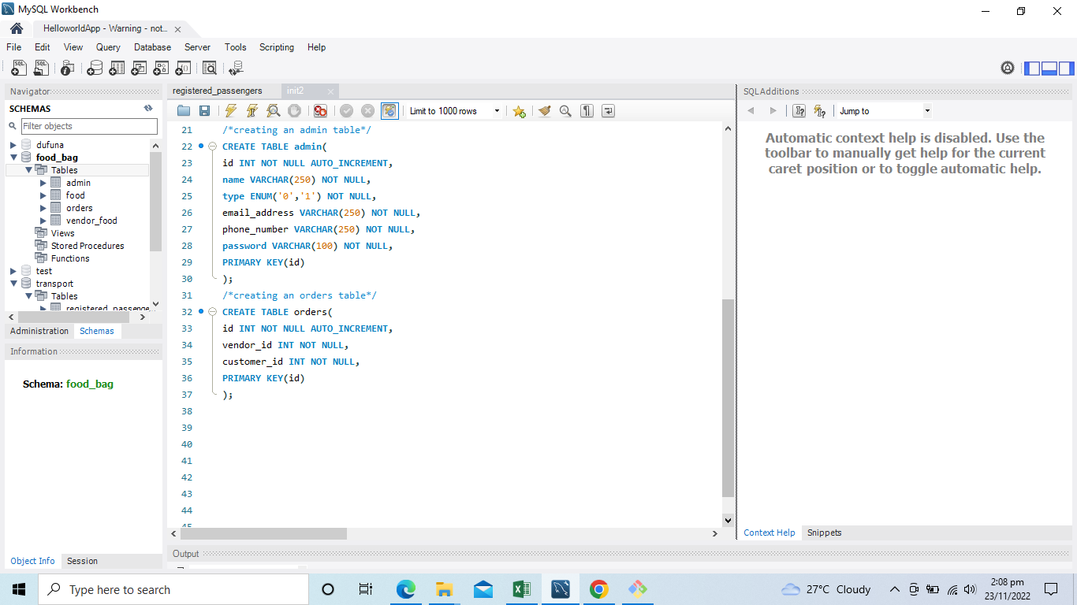Switch to the init2 tab
Image resolution: width=1077 pixels, height=605 pixels.
[x=294, y=91]
